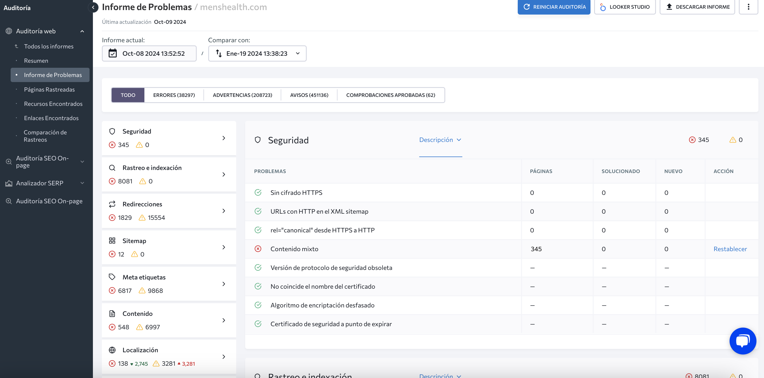Open the Localización card chevron
This screenshot has width=764, height=378.
tap(224, 357)
